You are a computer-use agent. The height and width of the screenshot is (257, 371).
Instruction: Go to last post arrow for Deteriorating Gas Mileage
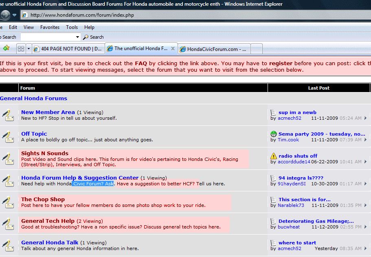366,227
